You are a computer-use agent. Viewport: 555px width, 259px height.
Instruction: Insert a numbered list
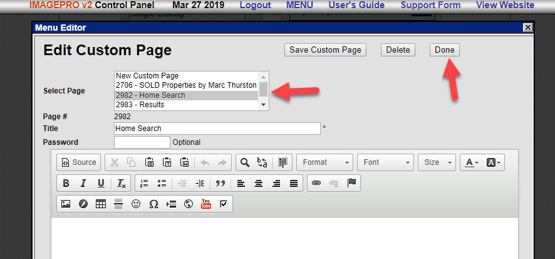tap(144, 183)
